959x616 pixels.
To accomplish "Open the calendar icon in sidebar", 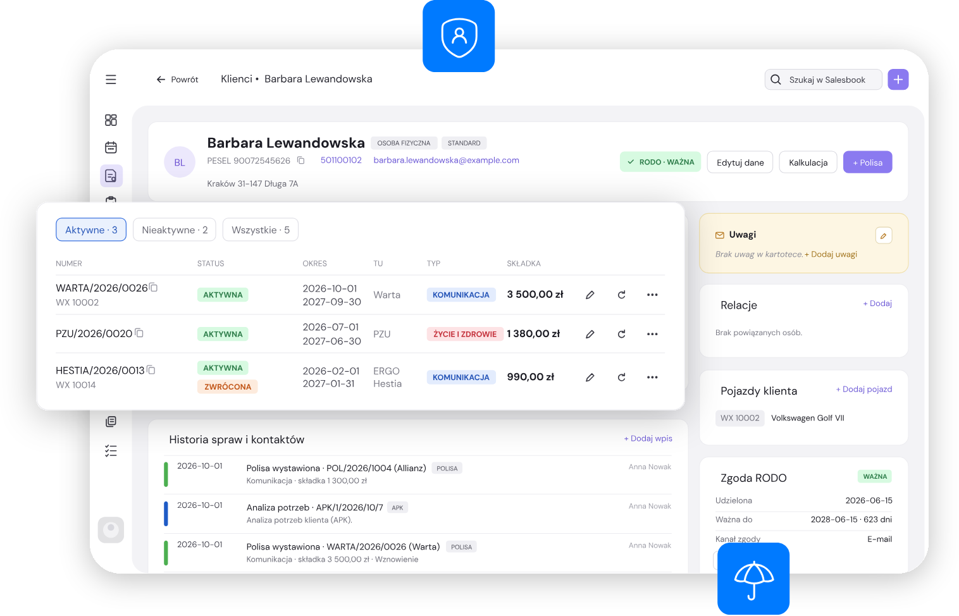I will [111, 147].
